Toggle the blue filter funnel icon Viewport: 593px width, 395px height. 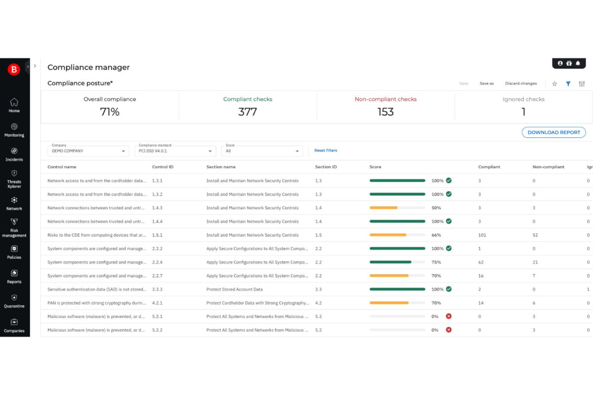568,83
